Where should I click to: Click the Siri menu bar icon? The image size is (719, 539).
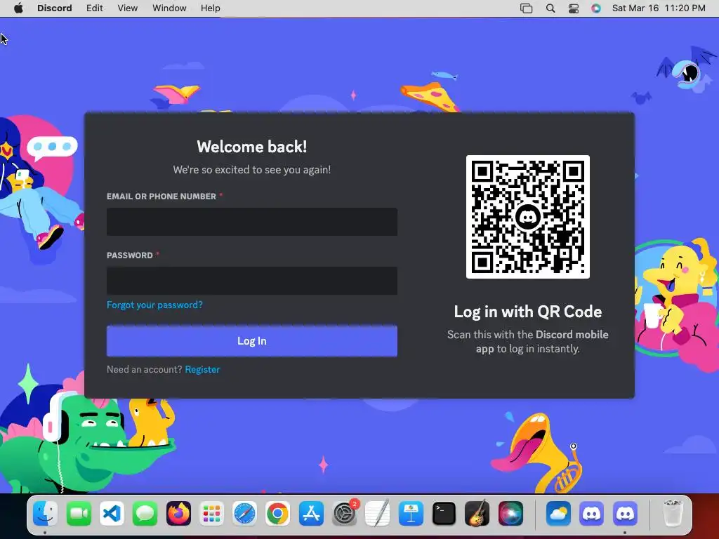(x=595, y=8)
